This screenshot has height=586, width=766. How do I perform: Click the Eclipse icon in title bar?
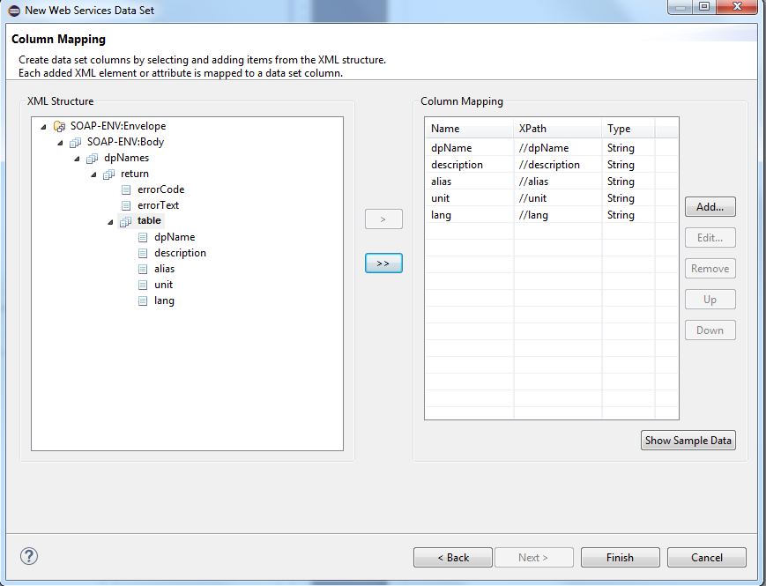(14, 11)
